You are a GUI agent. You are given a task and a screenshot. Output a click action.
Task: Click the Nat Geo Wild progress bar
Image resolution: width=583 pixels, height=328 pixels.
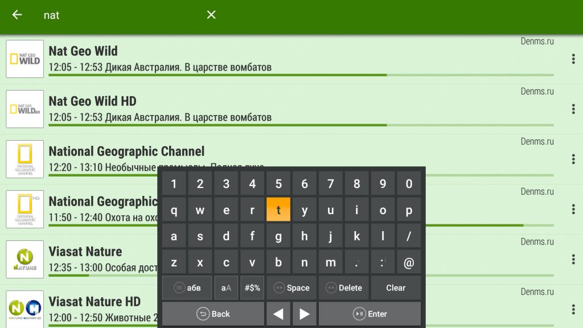(301, 75)
